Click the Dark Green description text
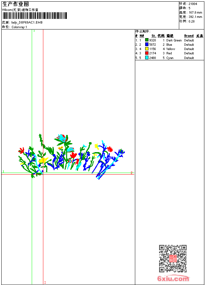The height and width of the screenshot is (285, 205). point(174,40)
